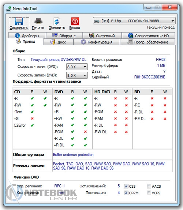Click the Конфигурация tab gear icon

click(x=83, y=42)
